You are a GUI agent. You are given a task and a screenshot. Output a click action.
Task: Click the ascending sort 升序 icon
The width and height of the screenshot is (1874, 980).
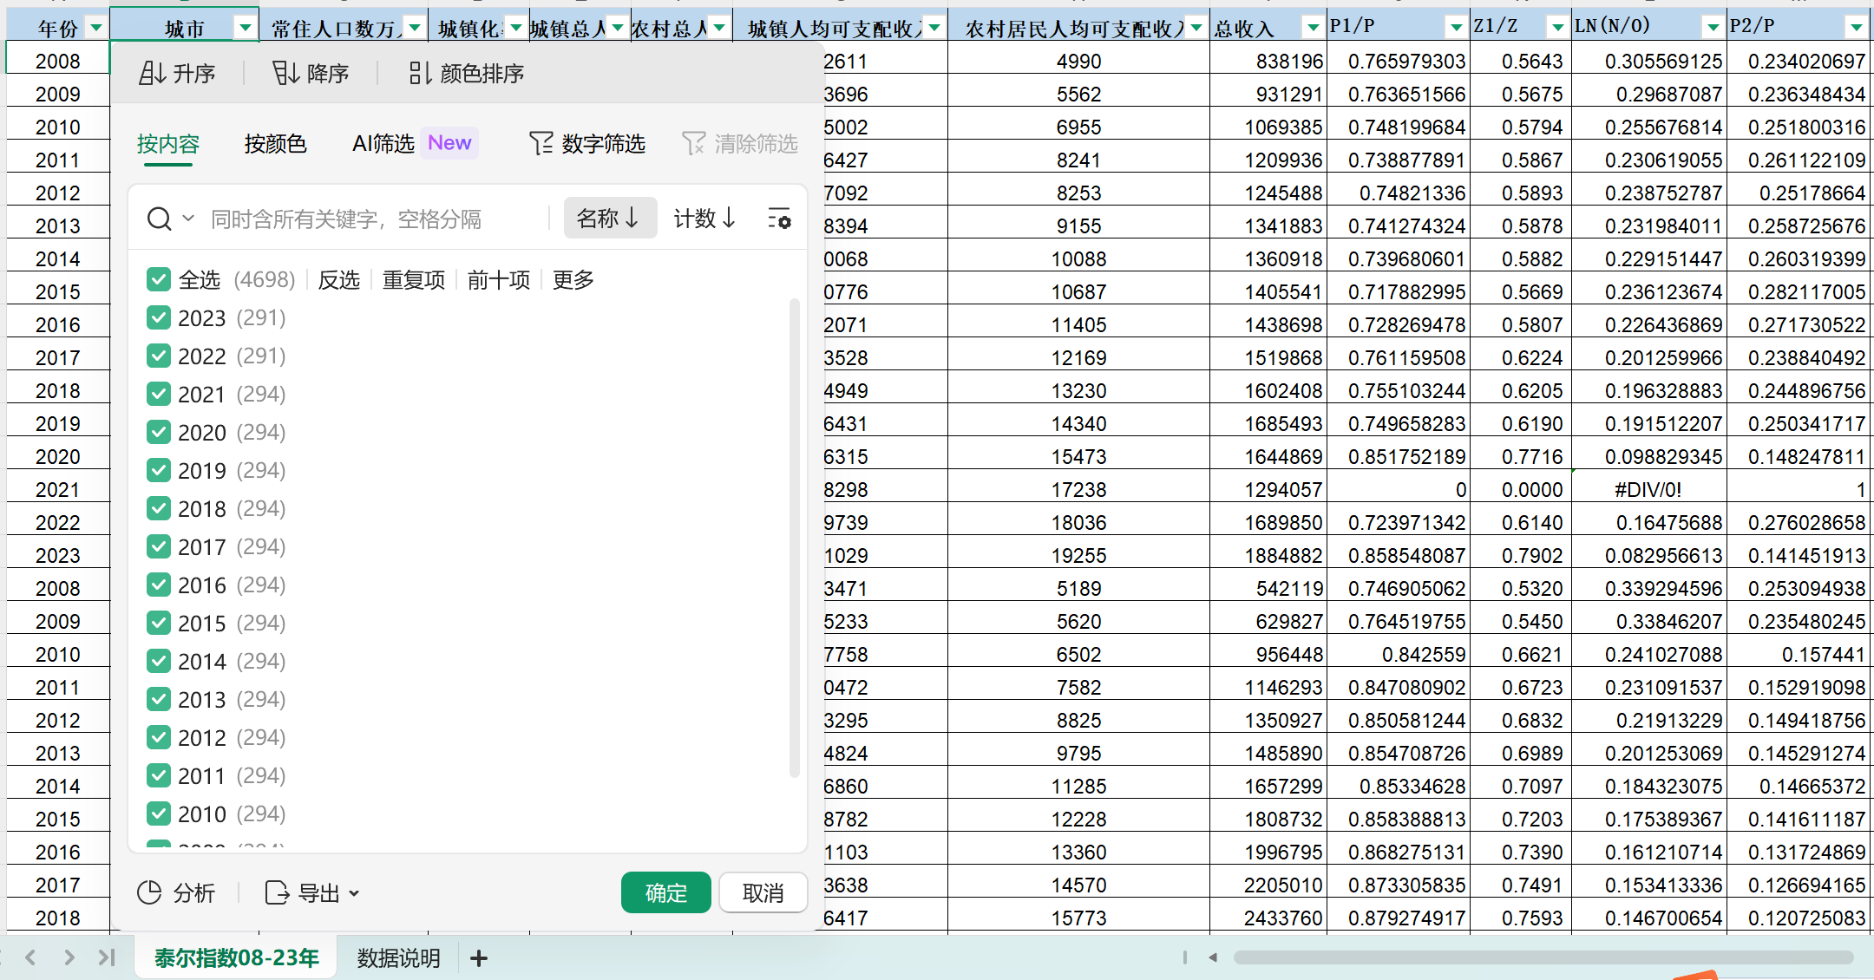click(153, 74)
